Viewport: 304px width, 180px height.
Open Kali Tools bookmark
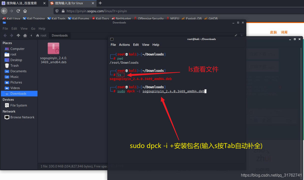pyautogui.click(x=56, y=19)
